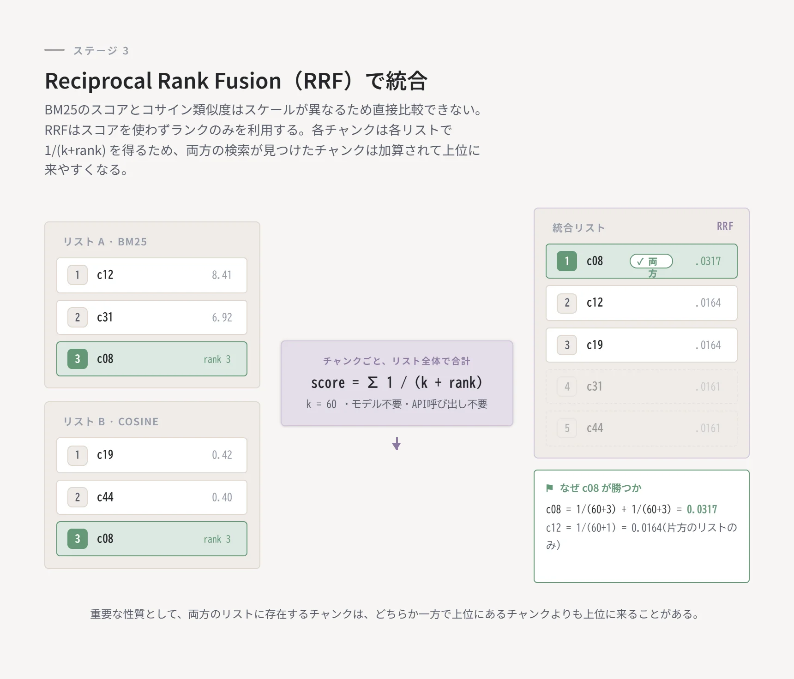Click the highlighted c08 row in リスト A
Viewport: 794px width, 679px height.
pos(152,359)
